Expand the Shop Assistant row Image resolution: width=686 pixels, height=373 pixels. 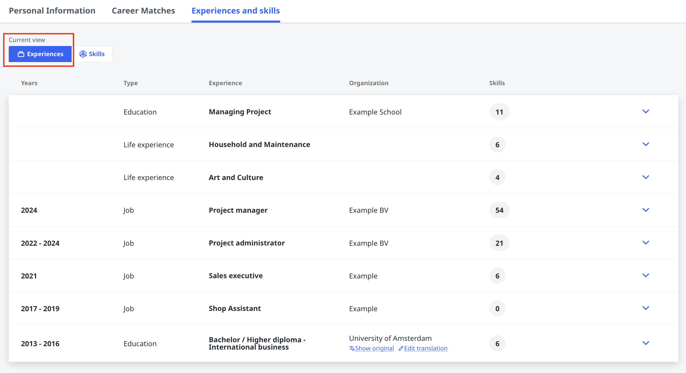coord(646,308)
